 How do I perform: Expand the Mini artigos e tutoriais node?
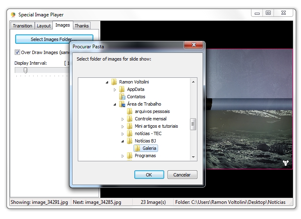click(122, 126)
